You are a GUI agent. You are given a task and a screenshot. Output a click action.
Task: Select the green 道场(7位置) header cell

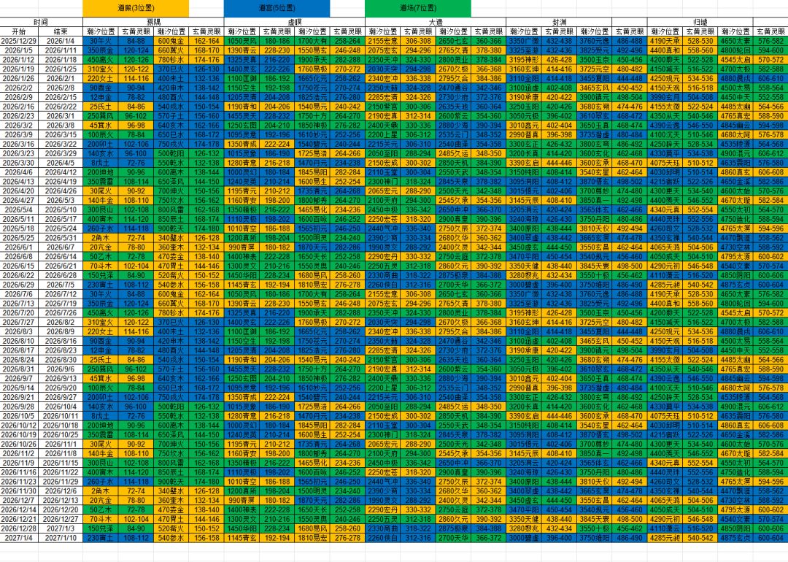[418, 8]
